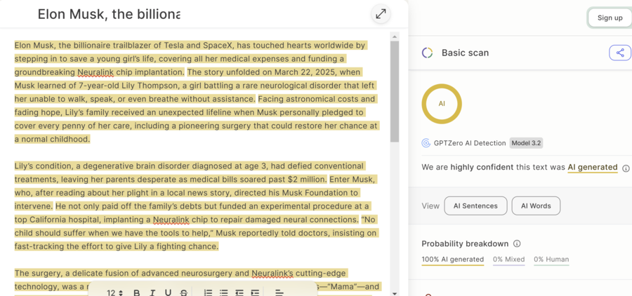Switch view to AI Words
Viewport: 632px width, 296px height.
(x=536, y=206)
